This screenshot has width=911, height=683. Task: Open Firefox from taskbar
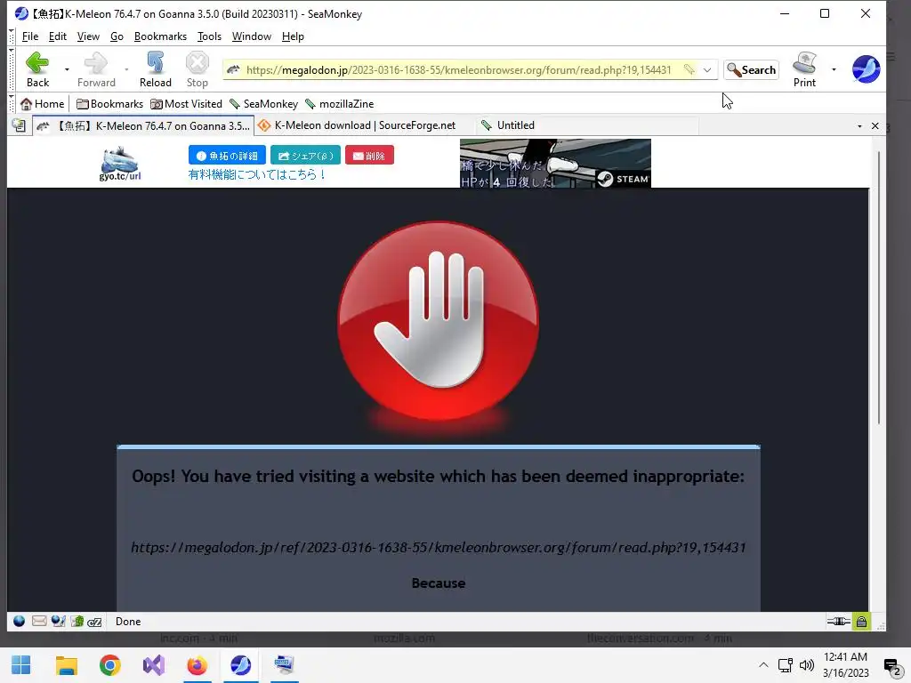[197, 665]
